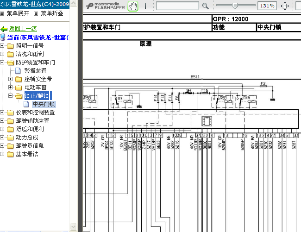Click the green back arrow icon

point(4,29)
